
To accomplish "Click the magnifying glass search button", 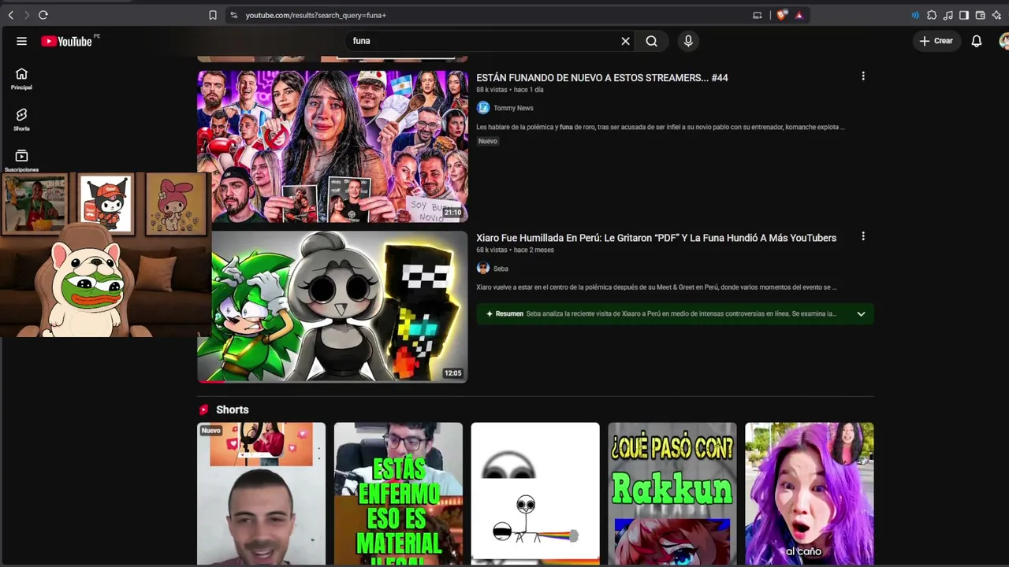I will (652, 41).
